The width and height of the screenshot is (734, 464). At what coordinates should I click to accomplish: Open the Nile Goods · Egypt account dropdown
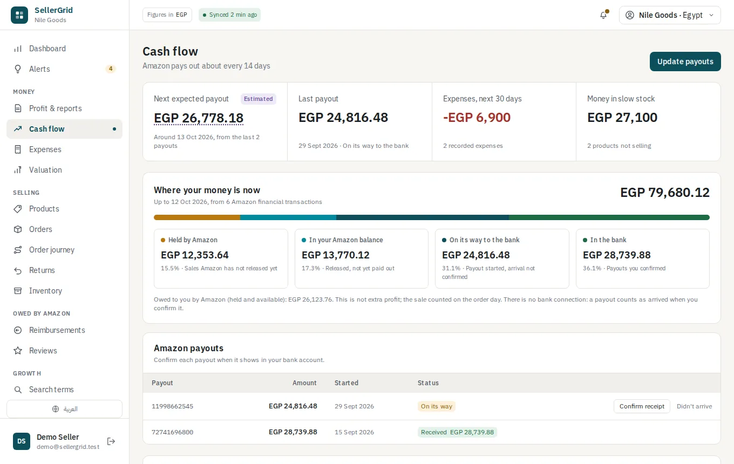click(x=670, y=15)
